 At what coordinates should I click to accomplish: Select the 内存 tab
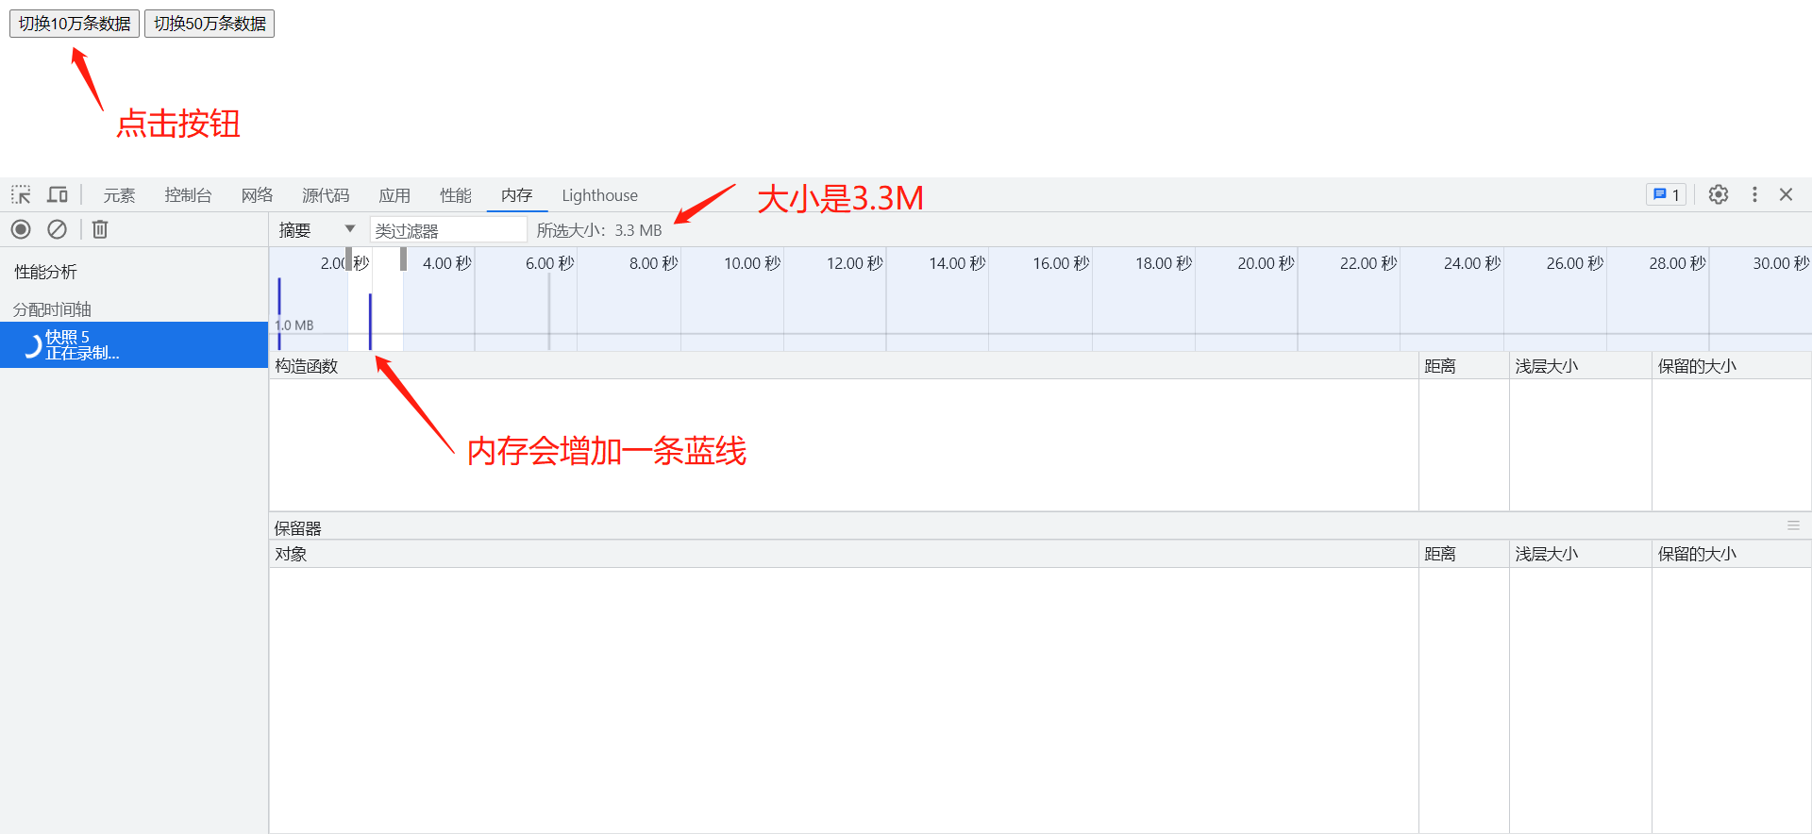click(x=517, y=195)
